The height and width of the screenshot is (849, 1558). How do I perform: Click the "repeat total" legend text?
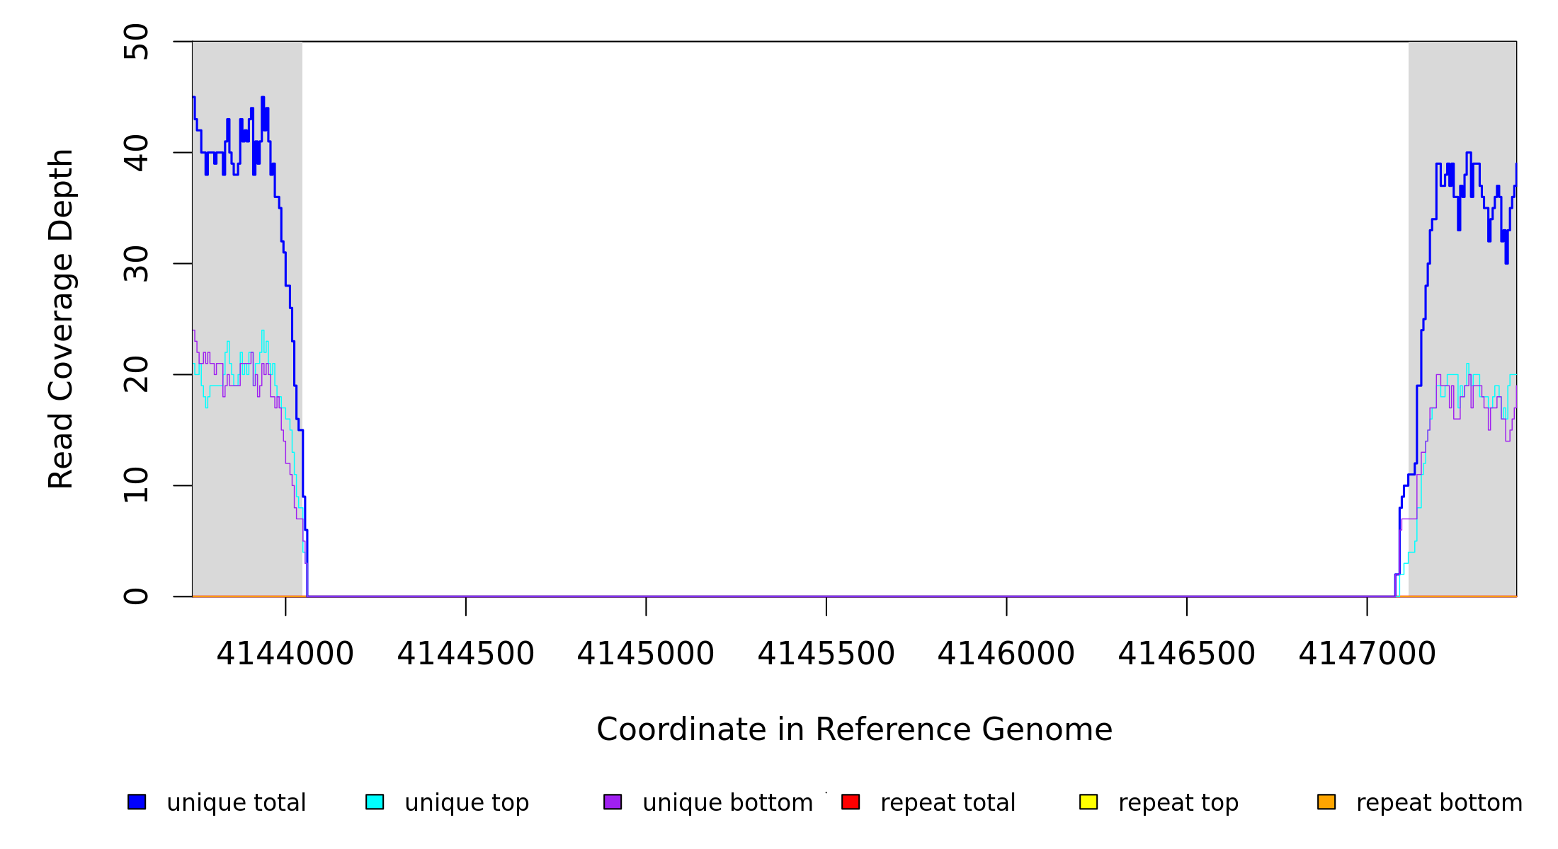(x=948, y=803)
